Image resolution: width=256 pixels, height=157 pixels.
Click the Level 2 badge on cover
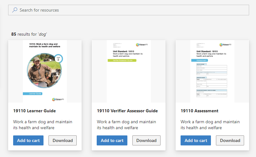coord(58,59)
